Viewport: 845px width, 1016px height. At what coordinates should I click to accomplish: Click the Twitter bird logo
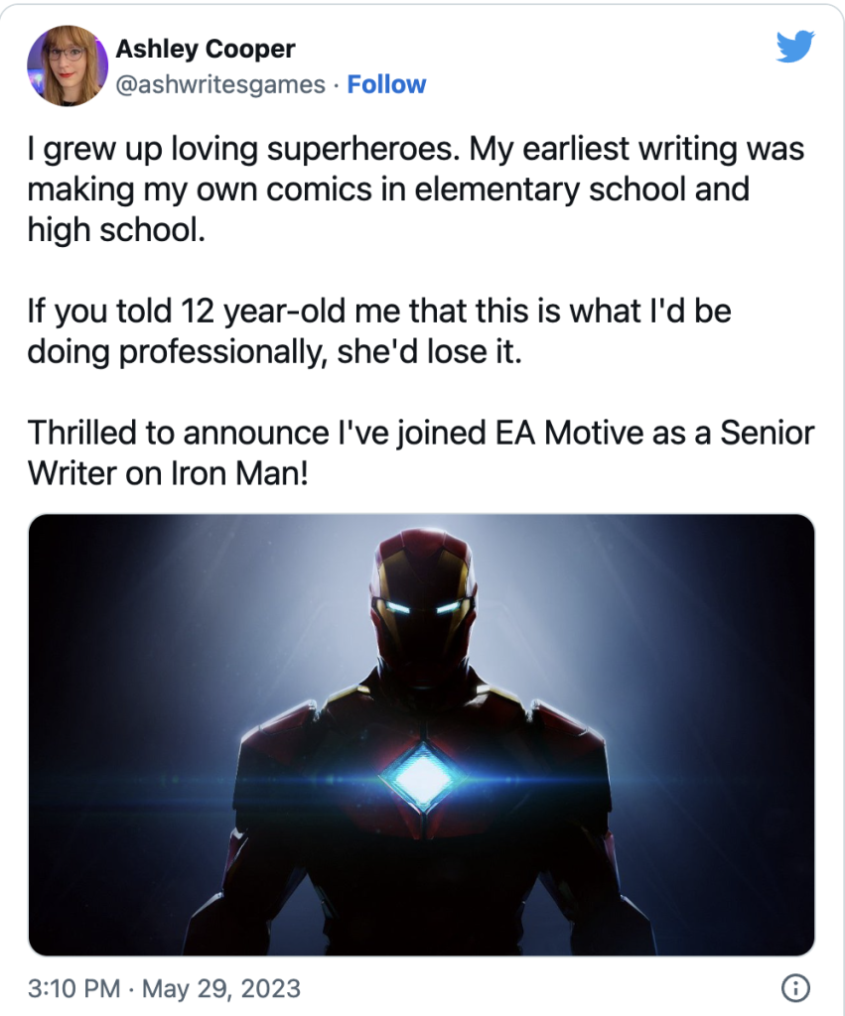(795, 47)
